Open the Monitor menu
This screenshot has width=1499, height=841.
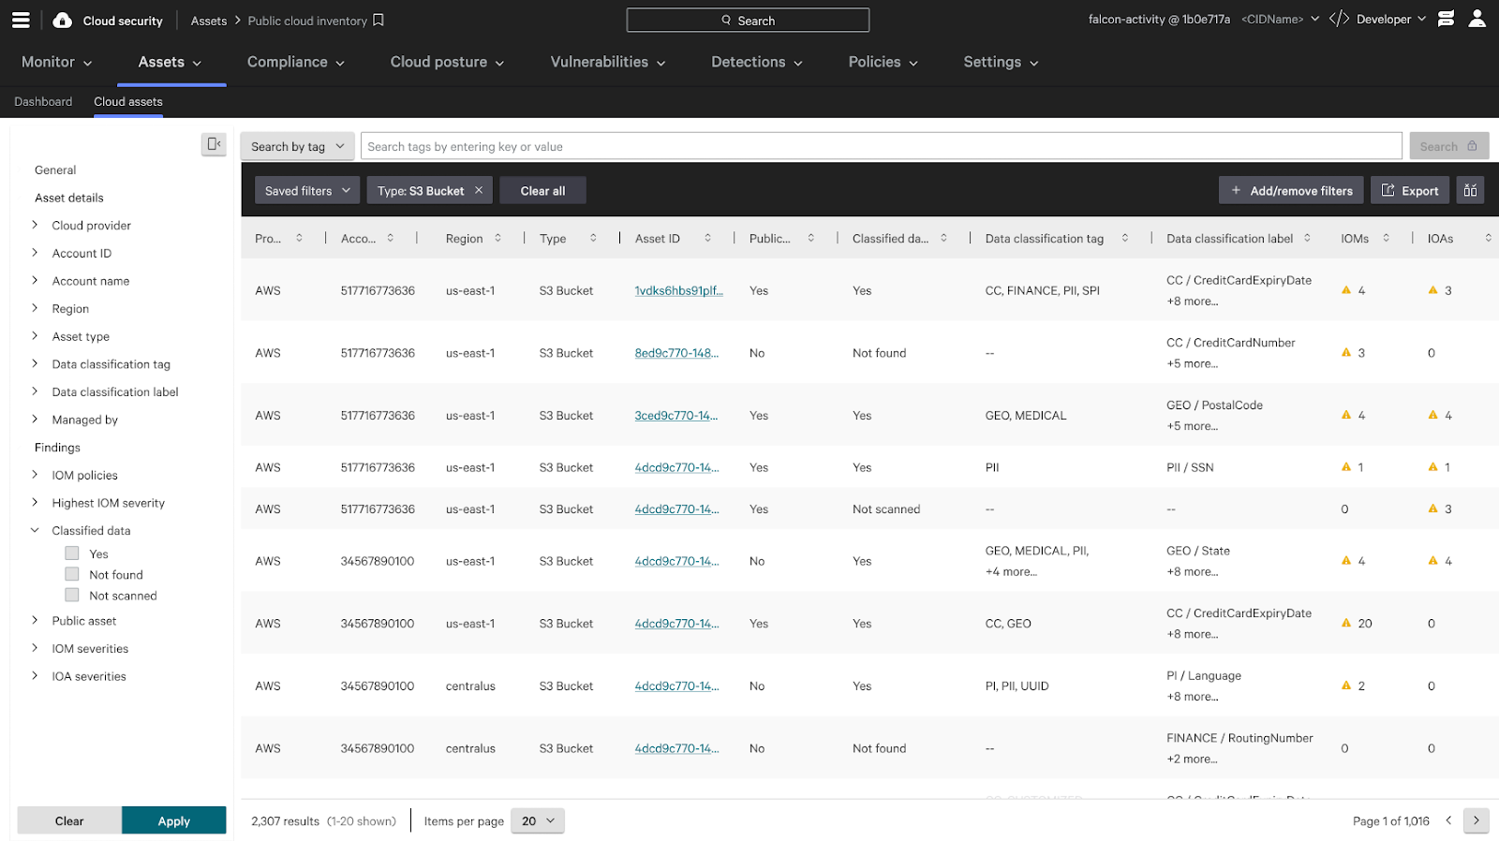click(x=57, y=62)
